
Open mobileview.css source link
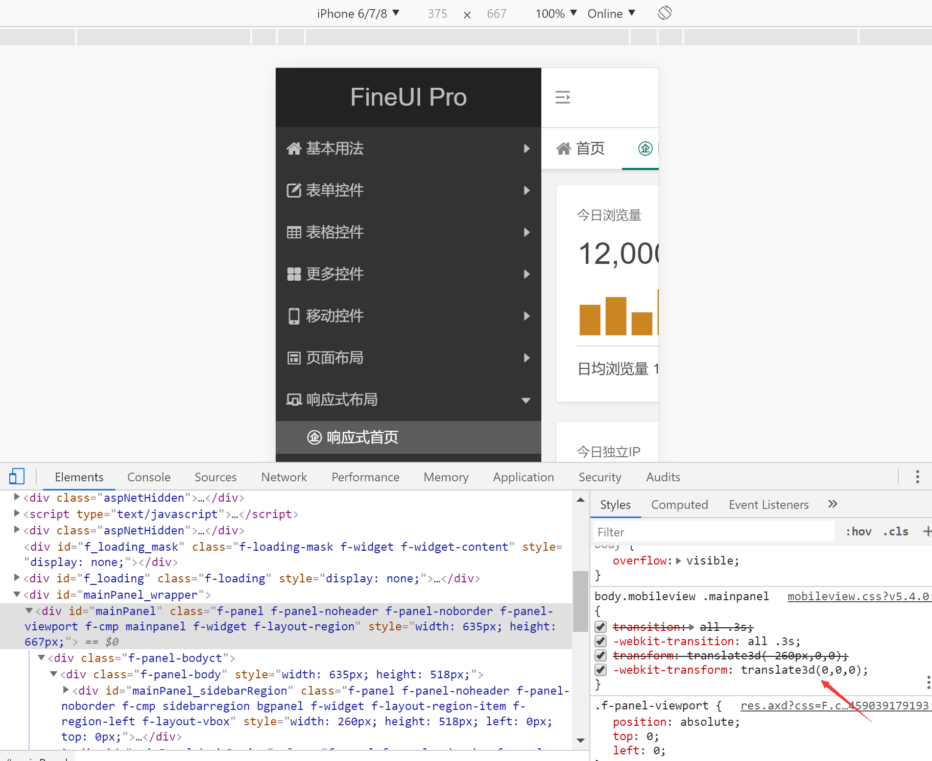[859, 596]
